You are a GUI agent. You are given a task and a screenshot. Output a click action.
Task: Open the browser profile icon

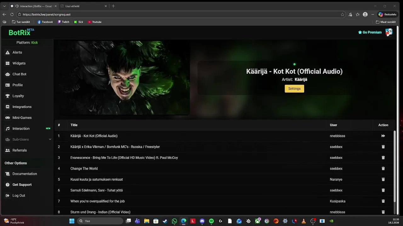365,14
